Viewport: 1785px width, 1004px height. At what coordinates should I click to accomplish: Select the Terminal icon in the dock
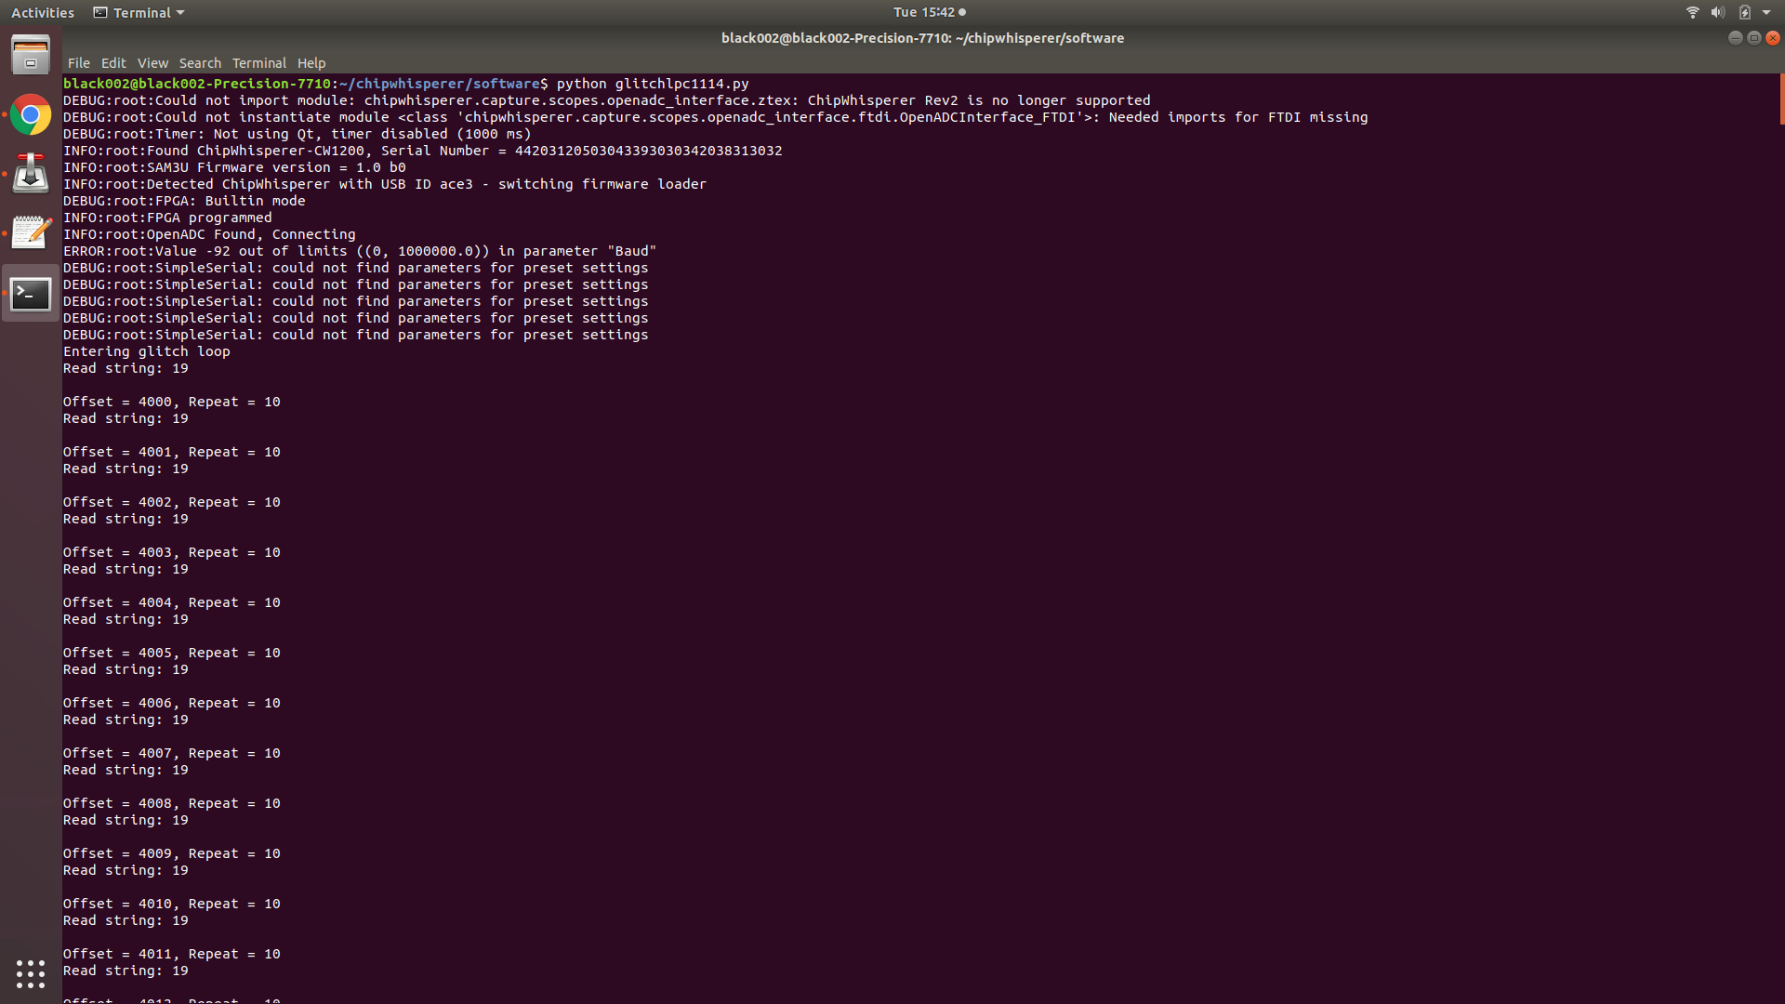pos(31,294)
